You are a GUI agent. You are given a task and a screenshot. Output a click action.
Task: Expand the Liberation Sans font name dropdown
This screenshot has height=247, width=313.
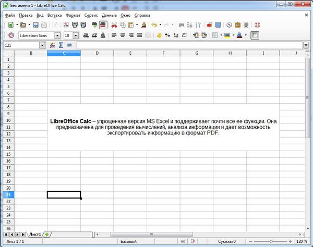click(57, 35)
